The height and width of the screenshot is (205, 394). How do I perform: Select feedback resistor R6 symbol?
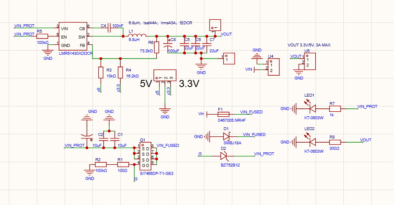tap(156, 47)
